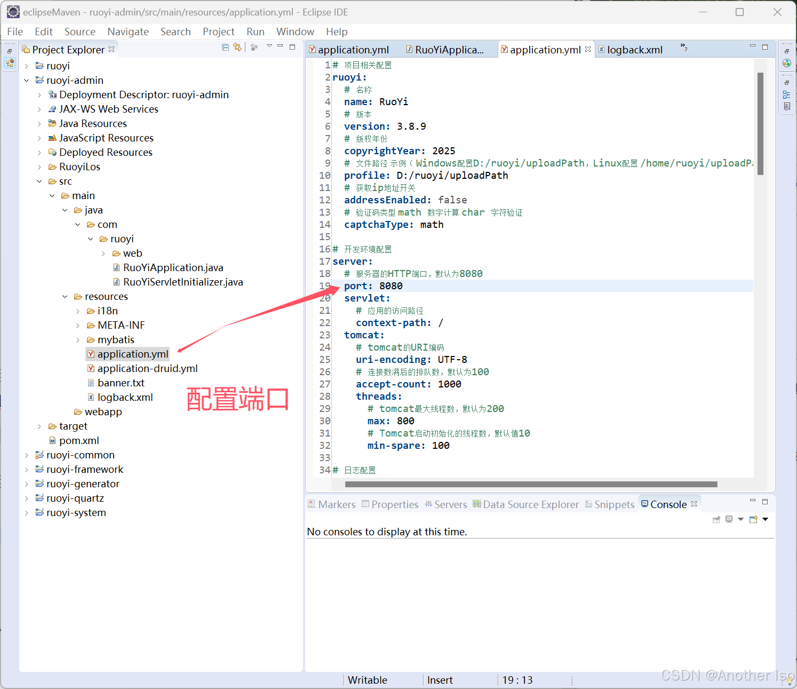The image size is (797, 689).
Task: Open the Project Explorer view menu arrow
Action: point(269,46)
